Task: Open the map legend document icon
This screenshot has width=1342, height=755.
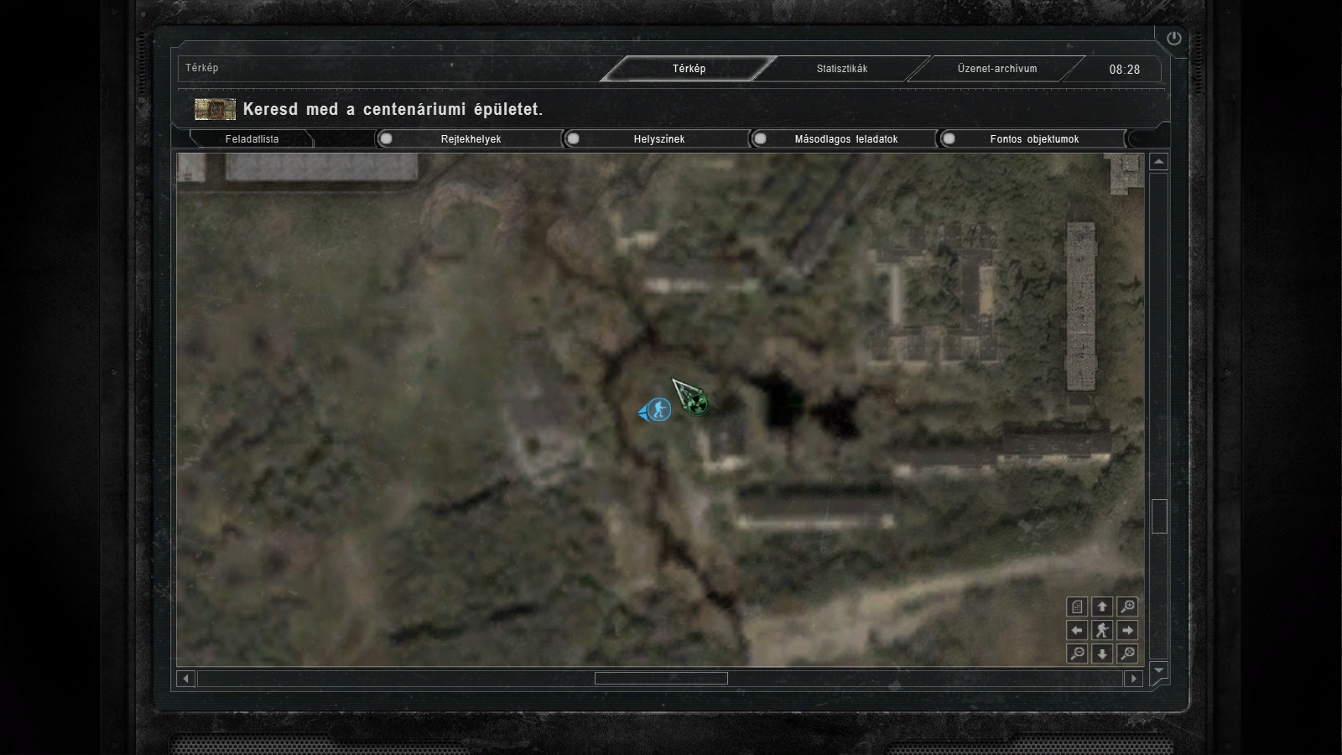Action: [1077, 606]
